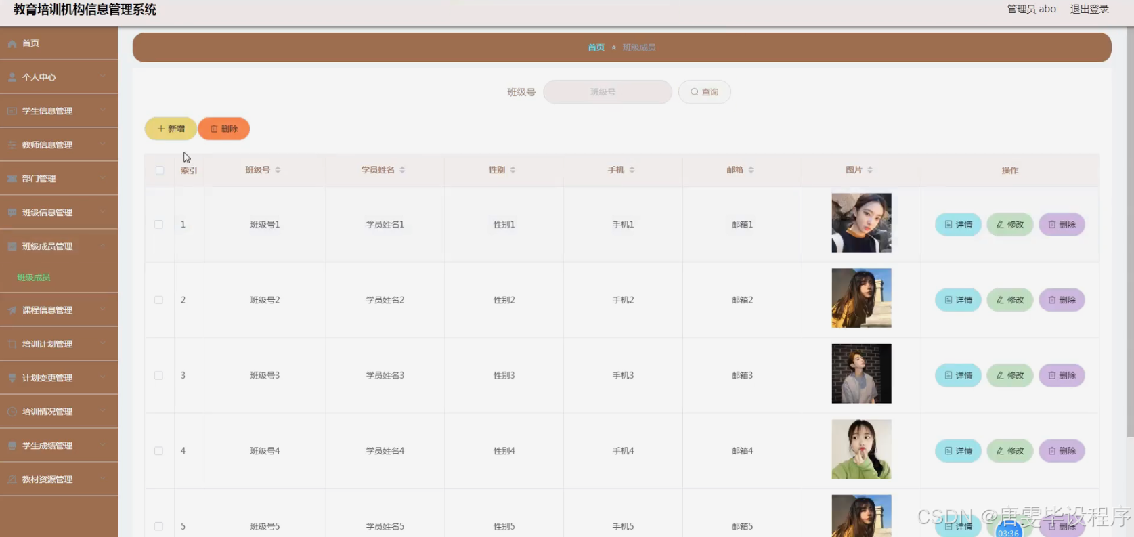Image resolution: width=1134 pixels, height=537 pixels.
Task: Click the icon beside 学生成绩管理
Action: click(x=12, y=446)
